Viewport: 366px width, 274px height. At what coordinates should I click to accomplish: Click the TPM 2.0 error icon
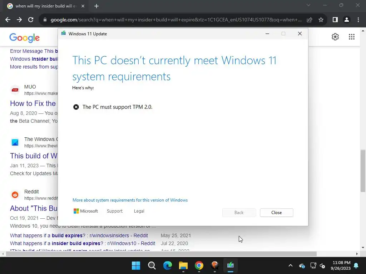76,107
